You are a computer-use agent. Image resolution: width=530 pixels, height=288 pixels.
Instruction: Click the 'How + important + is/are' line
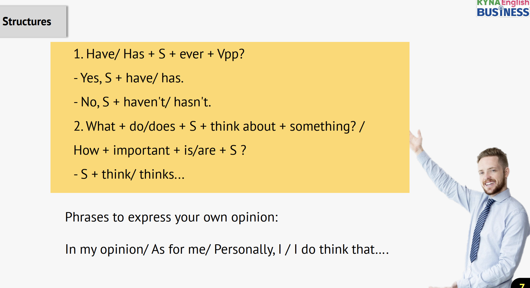160,150
